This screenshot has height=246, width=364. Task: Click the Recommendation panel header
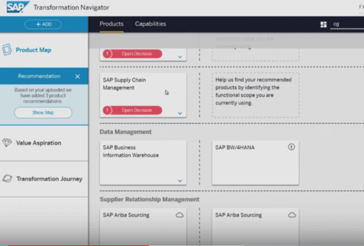pos(44,76)
